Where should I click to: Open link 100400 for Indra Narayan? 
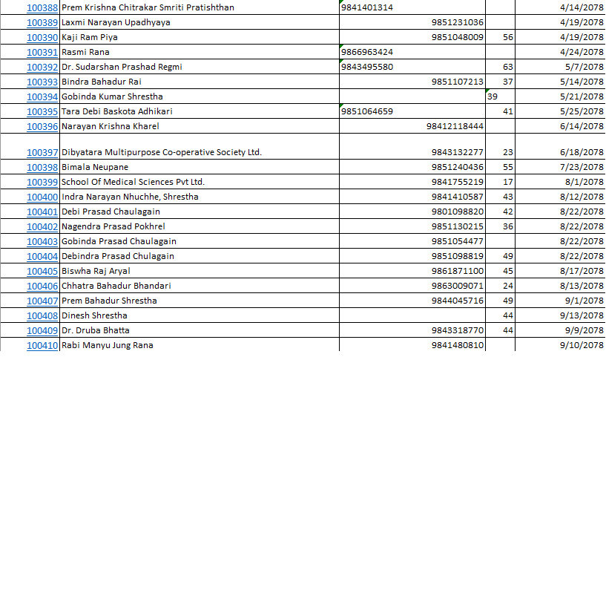[x=42, y=197]
